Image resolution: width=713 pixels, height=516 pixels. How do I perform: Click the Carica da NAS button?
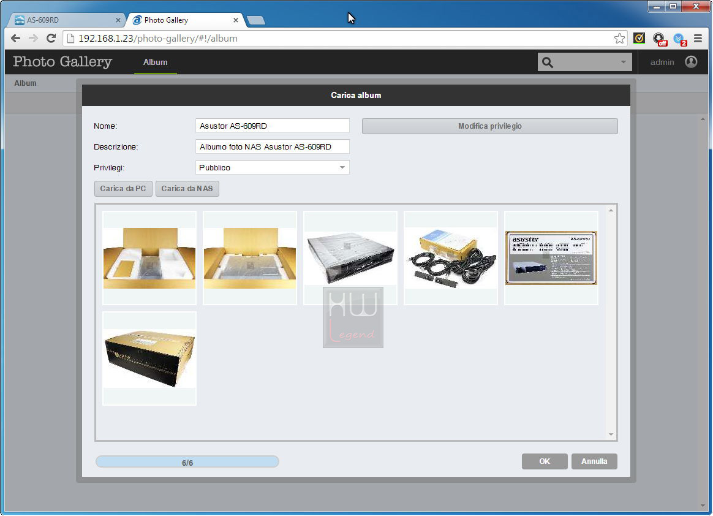point(187,188)
